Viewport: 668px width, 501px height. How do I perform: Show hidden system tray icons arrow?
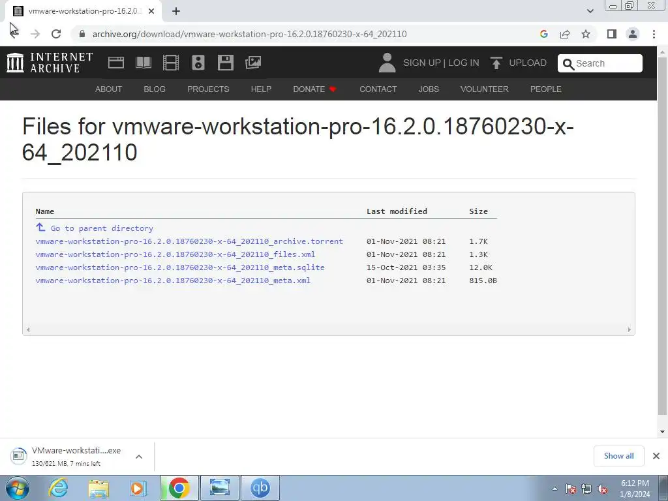(x=554, y=489)
